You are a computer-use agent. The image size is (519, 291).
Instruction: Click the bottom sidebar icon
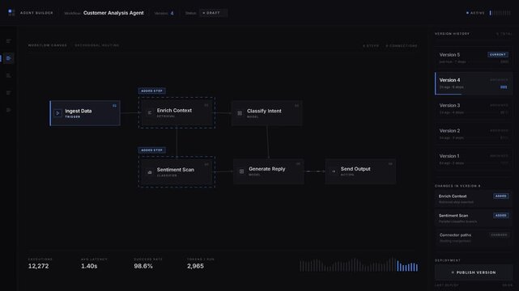click(x=9, y=110)
